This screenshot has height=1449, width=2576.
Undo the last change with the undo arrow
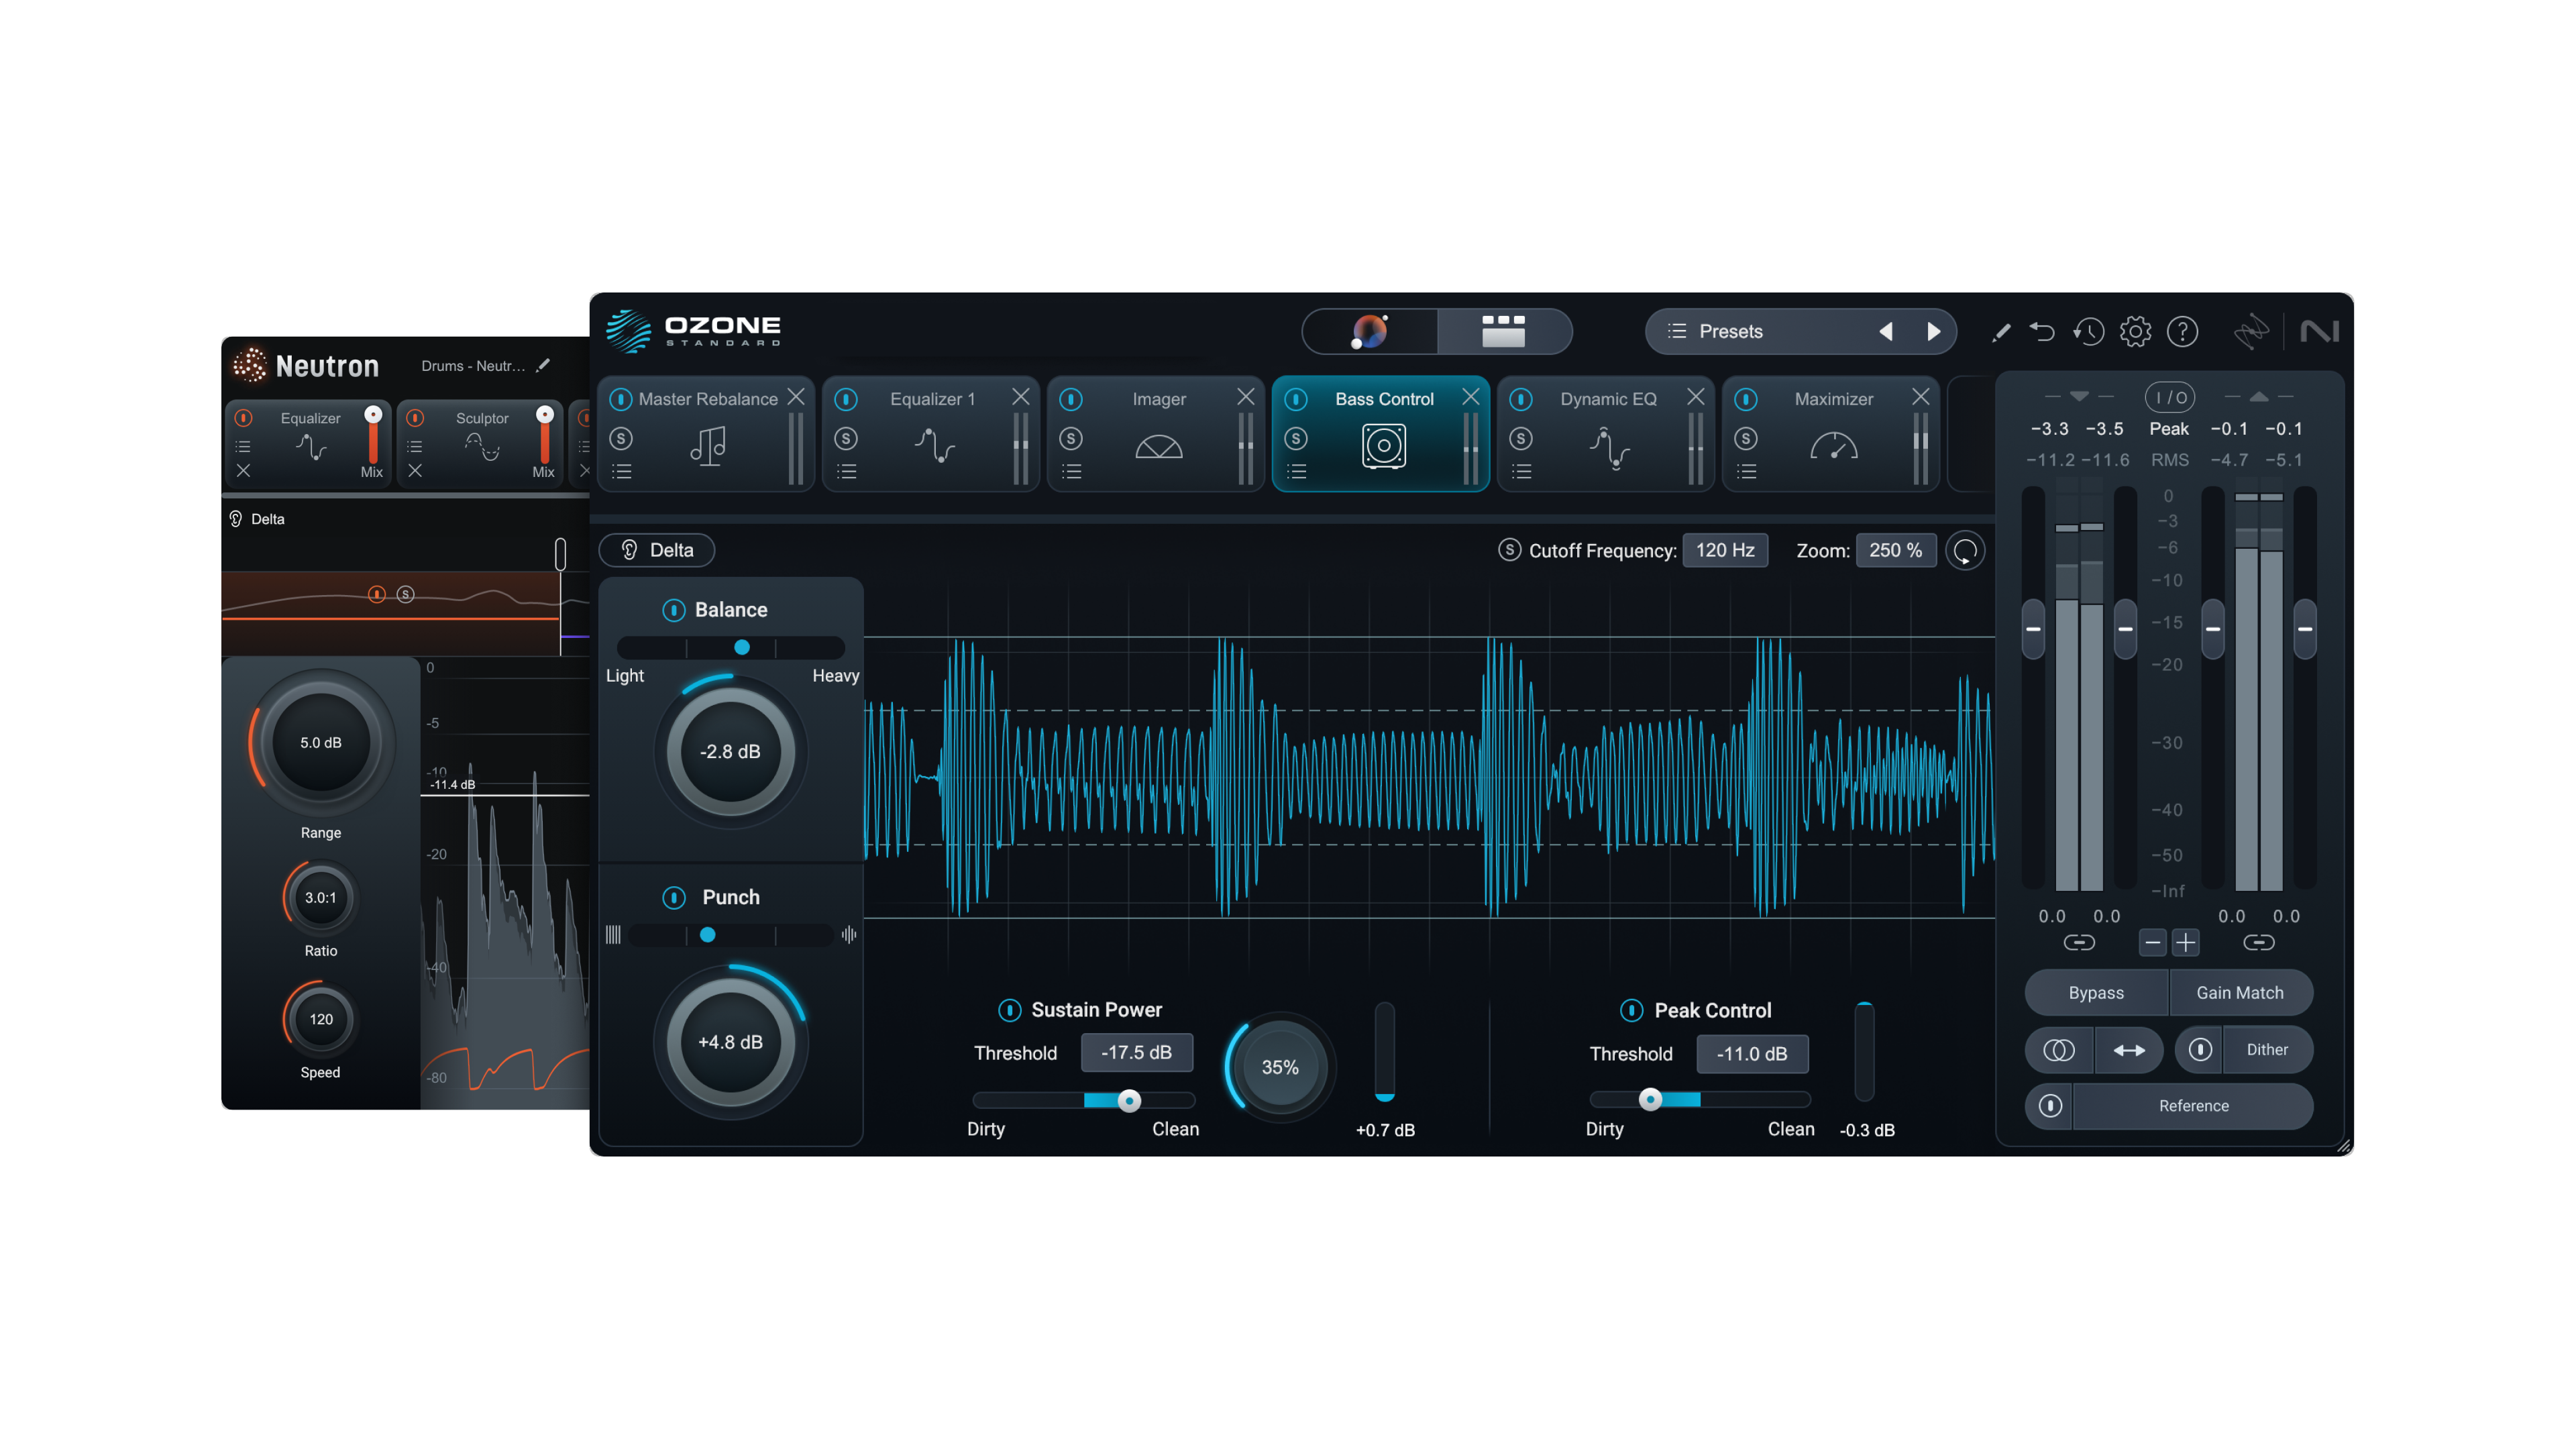2043,331
